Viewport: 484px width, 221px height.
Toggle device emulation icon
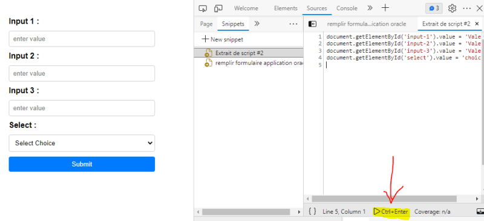click(218, 8)
